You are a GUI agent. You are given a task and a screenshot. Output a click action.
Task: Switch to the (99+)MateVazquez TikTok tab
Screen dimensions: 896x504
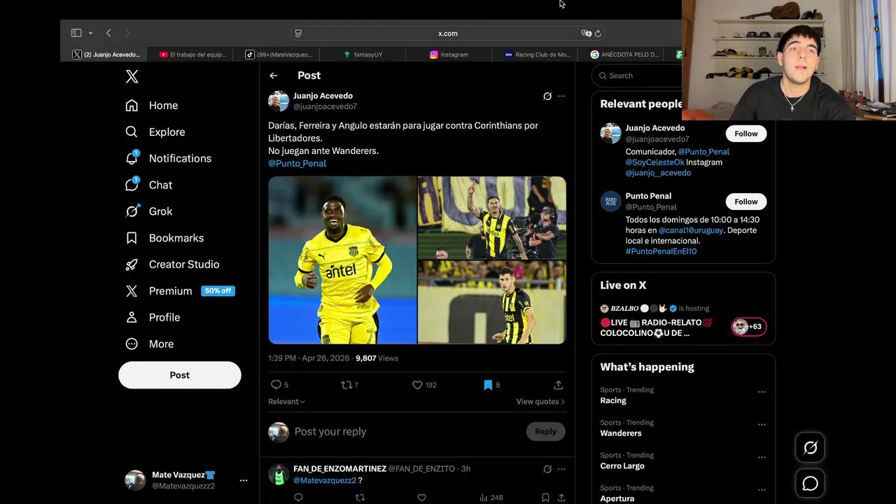[279, 55]
